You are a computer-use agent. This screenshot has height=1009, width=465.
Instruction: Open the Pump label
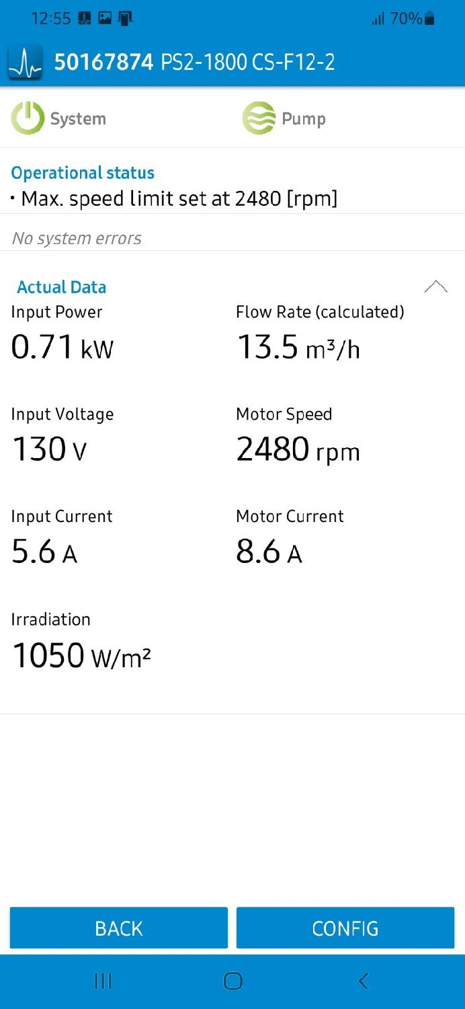(x=304, y=119)
